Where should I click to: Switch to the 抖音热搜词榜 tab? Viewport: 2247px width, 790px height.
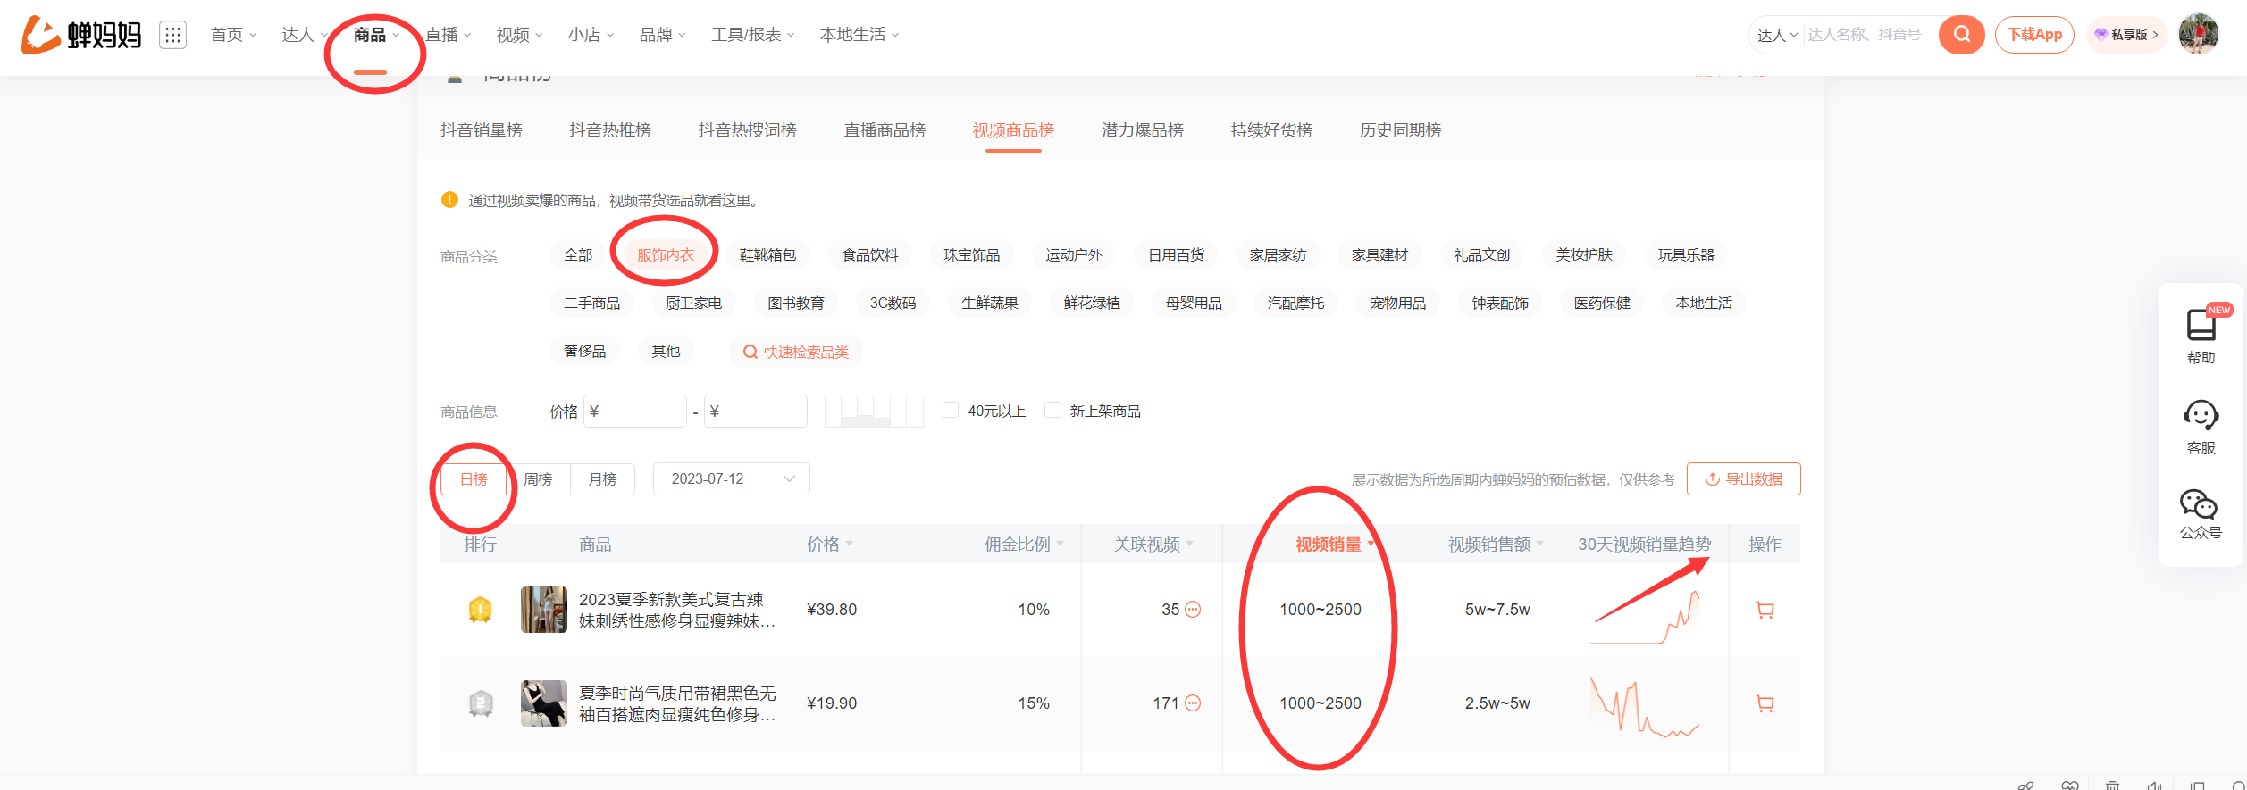tap(748, 130)
